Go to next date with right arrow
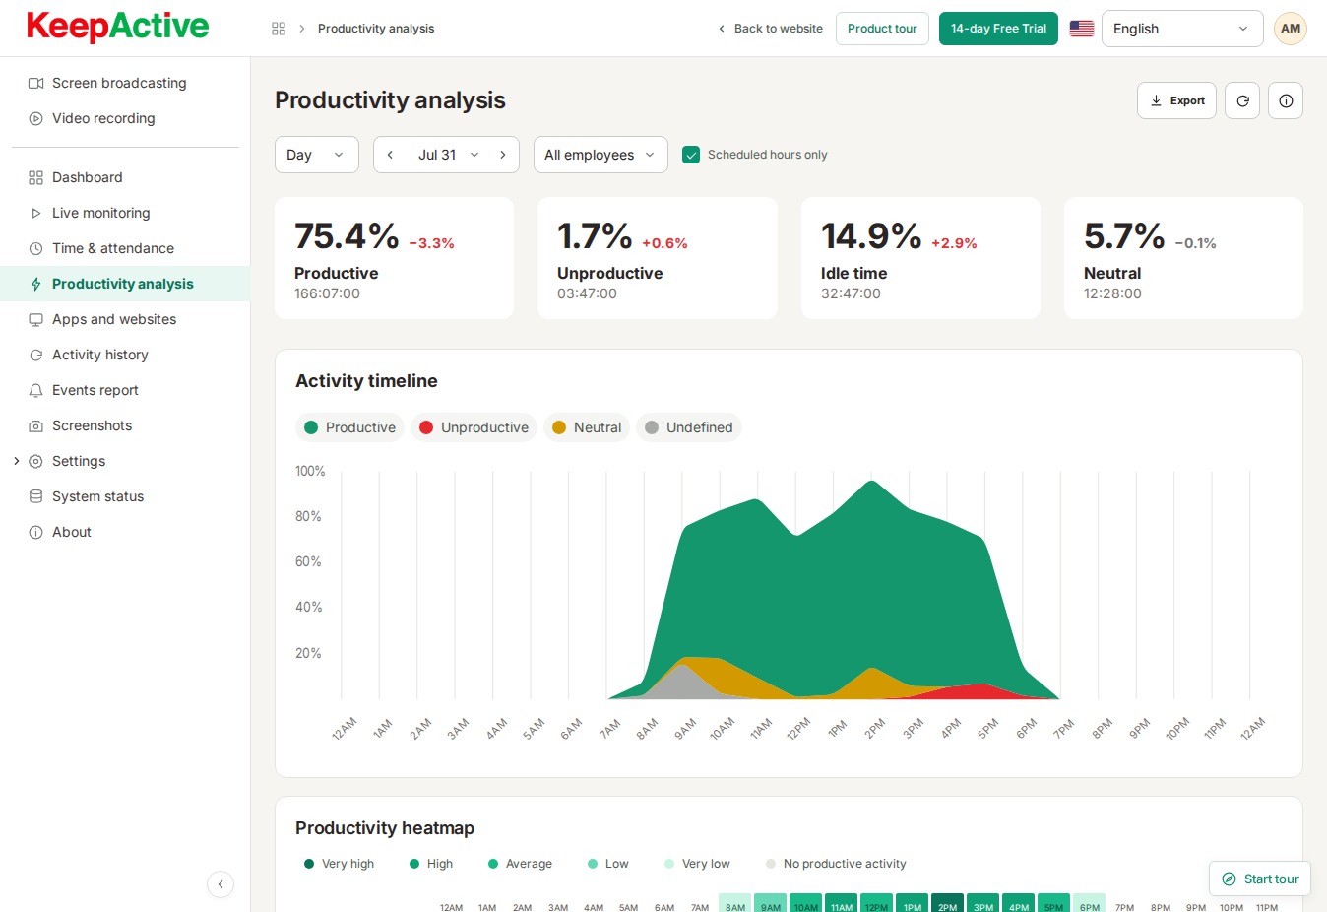This screenshot has width=1327, height=912. (503, 155)
